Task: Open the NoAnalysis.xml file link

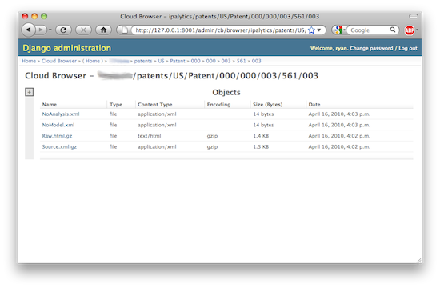Action: [x=61, y=114]
